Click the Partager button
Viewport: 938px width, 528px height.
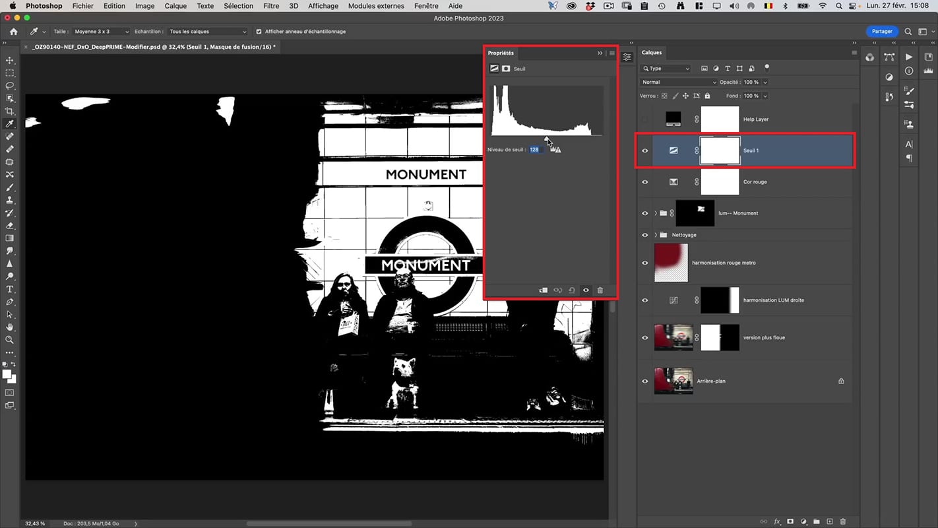pos(882,31)
